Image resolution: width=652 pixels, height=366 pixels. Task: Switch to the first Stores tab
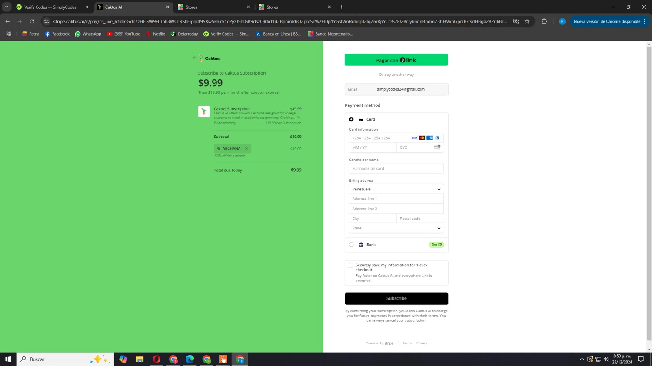coord(214,7)
